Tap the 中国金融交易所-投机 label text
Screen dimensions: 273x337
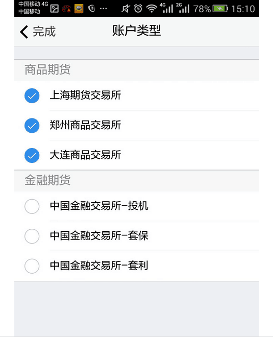point(99,206)
